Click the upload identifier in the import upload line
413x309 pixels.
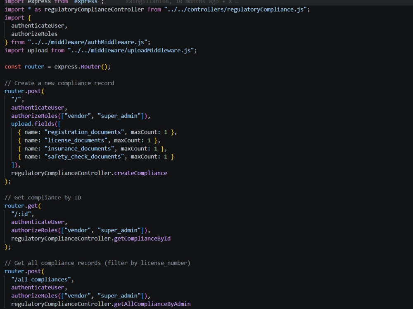tap(38, 50)
